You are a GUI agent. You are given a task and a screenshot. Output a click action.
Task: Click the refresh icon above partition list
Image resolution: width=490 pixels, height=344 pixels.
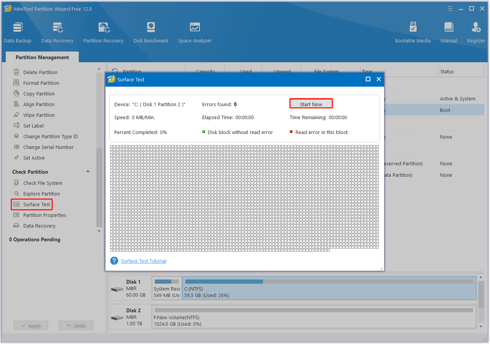pyautogui.click(x=115, y=71)
